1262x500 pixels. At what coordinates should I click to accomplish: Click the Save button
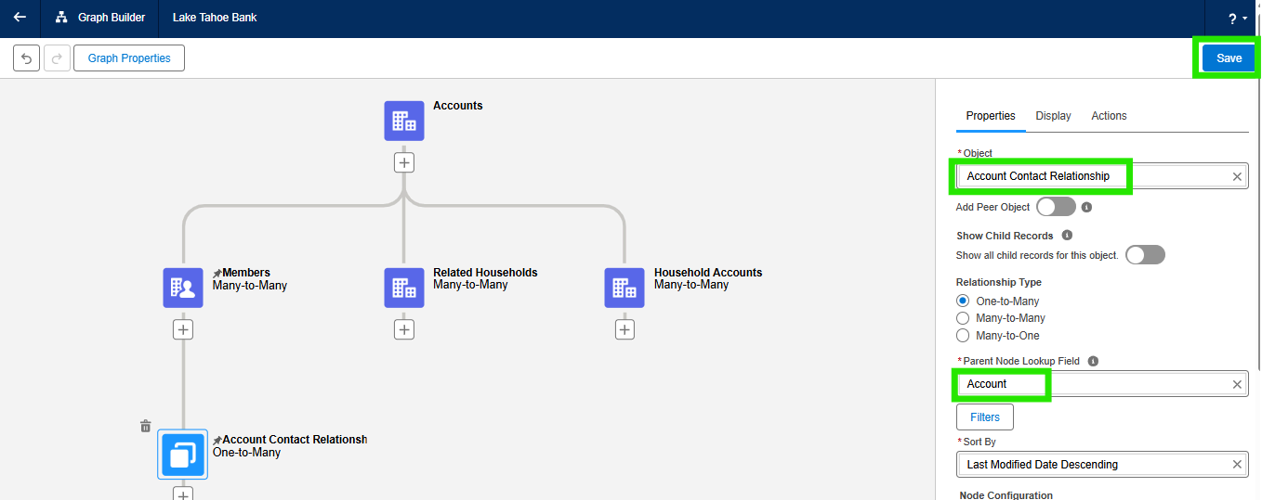coord(1229,58)
